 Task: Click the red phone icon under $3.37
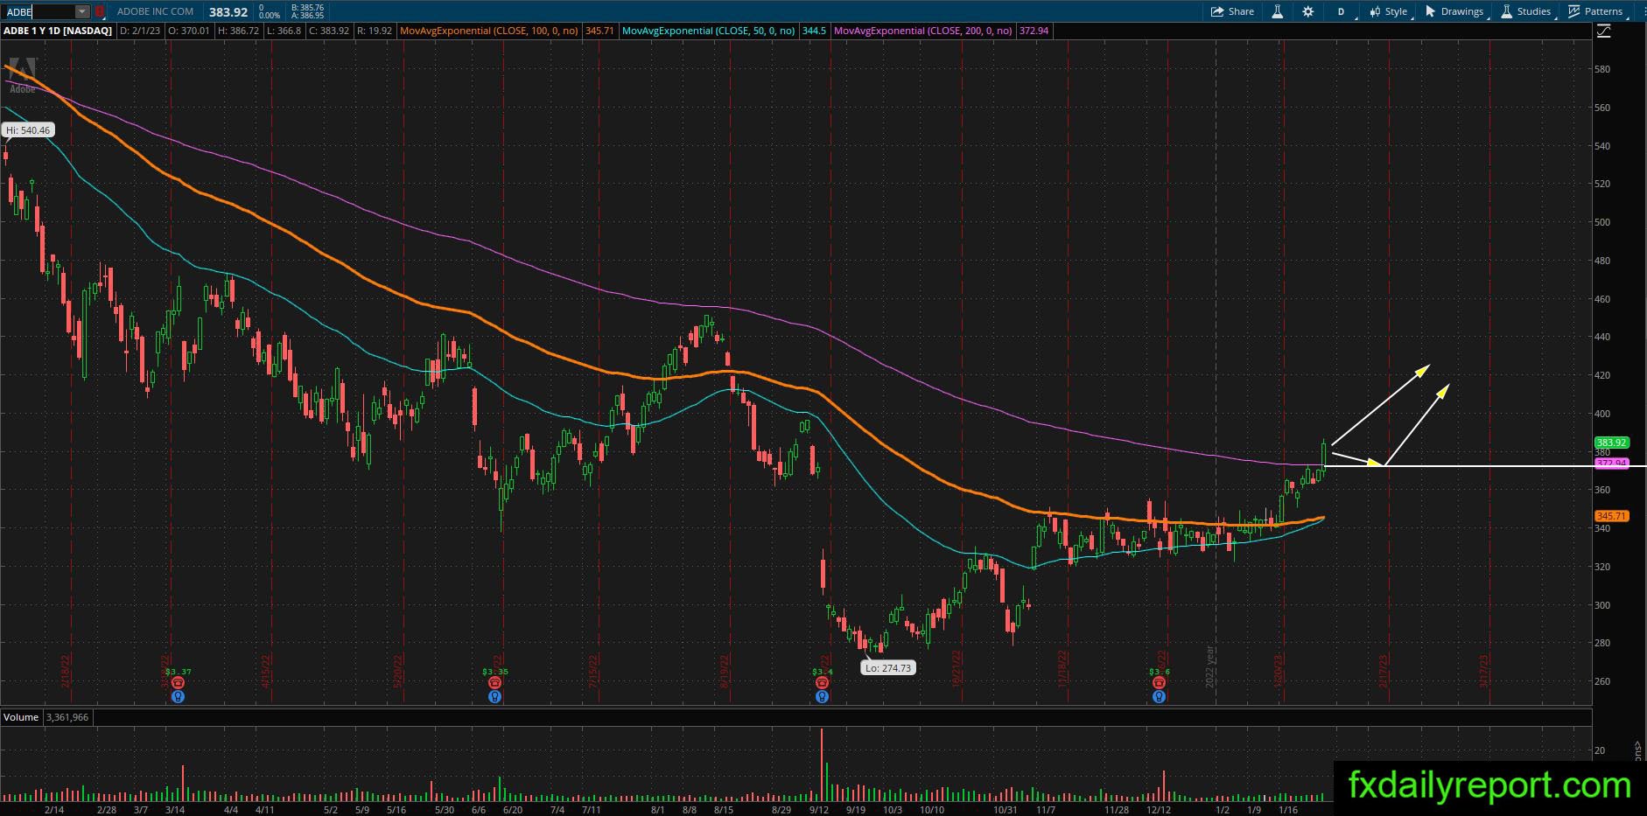(178, 683)
